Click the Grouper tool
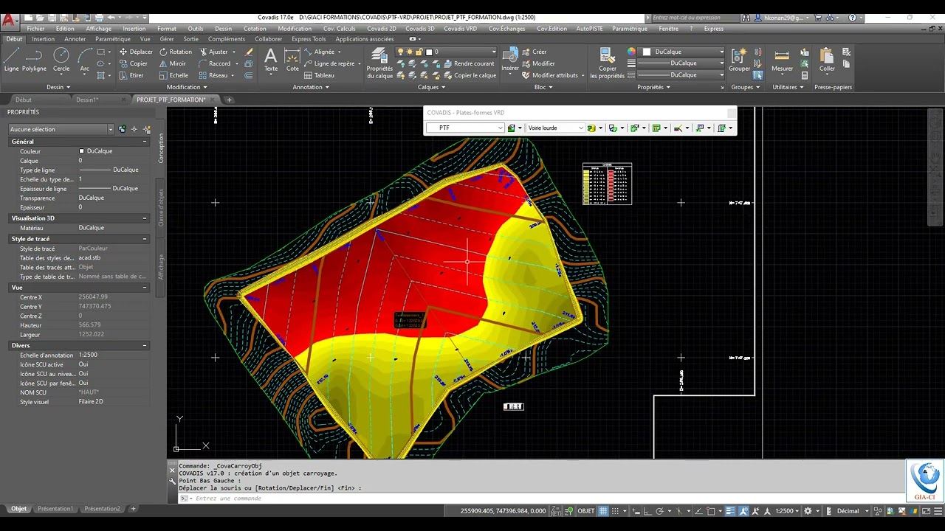 coord(740,60)
